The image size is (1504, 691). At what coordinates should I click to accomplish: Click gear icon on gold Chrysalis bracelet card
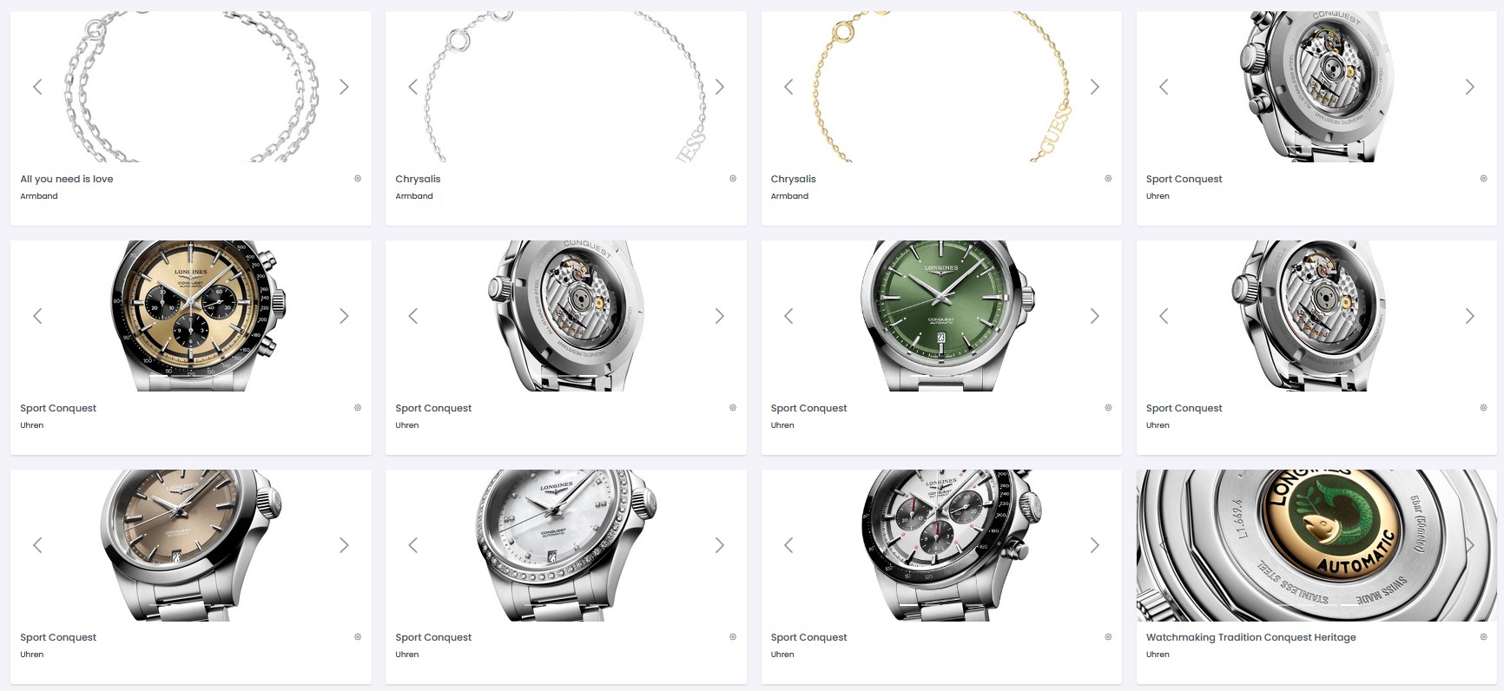[x=1108, y=179]
